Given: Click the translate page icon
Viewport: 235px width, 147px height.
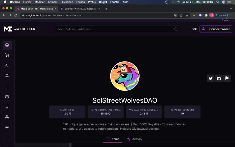Looking at the screenshot, I should click(175, 15).
